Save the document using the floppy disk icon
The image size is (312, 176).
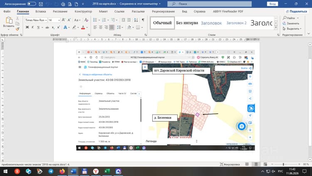[x=41, y=4]
